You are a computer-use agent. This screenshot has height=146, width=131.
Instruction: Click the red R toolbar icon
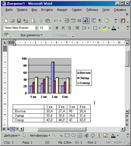(123, 21)
